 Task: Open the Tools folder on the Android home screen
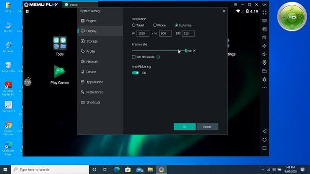[x=60, y=46]
